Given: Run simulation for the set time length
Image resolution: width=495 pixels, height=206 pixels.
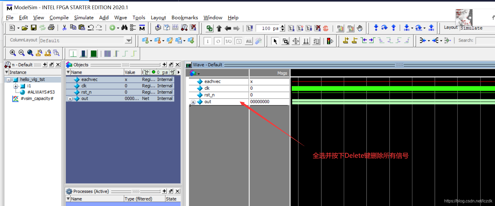Looking at the screenshot, I should tap(292, 28).
